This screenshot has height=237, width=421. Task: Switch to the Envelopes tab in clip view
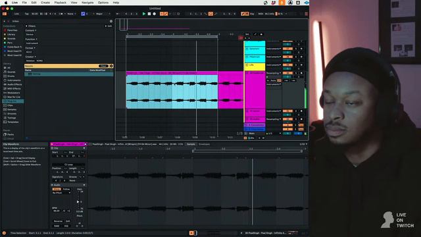click(x=204, y=144)
